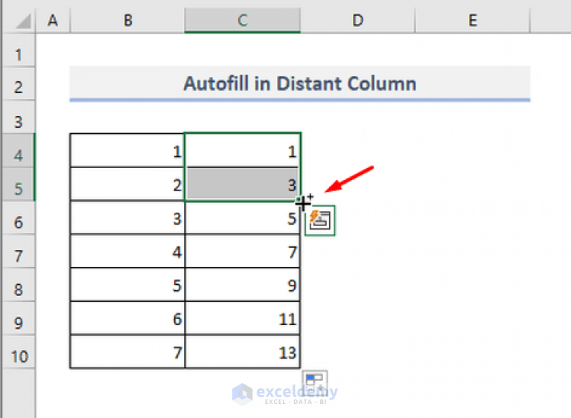This screenshot has width=571, height=418.
Task: Click cell C10 containing 13
Action: 243,352
